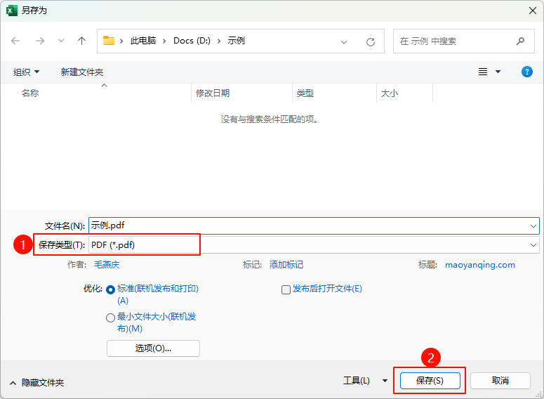Expand the save type PDF dropdown
The height and width of the screenshot is (399, 544).
(534, 244)
